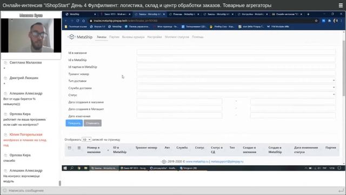Sort by the Статус в СД column
This screenshot has height=195, width=346.
click(217, 149)
